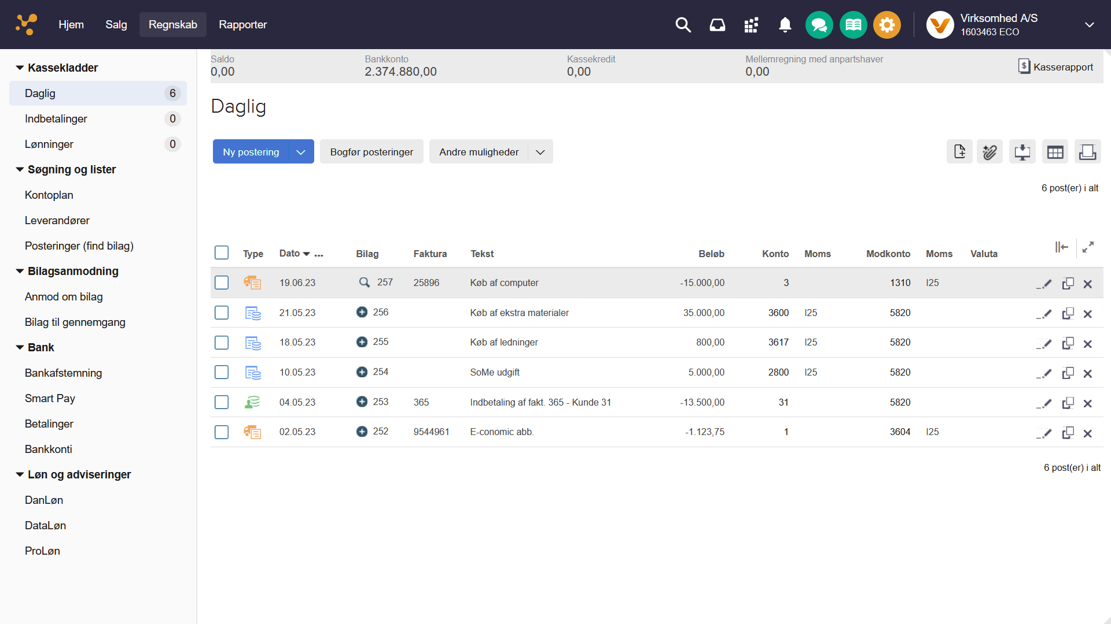Click the import download toolbar icon
Viewport: 1111px width, 624px height.
pyautogui.click(x=1022, y=152)
